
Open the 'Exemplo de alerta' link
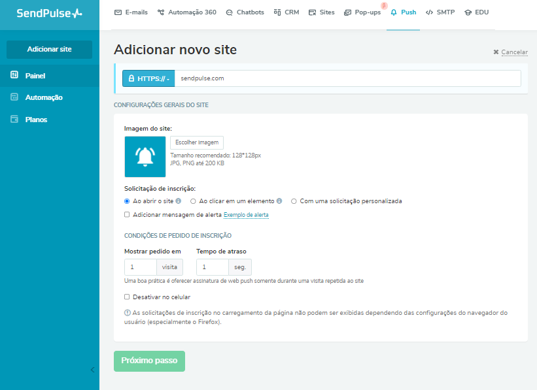(246, 215)
